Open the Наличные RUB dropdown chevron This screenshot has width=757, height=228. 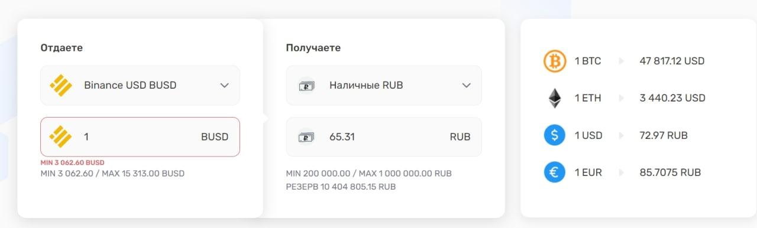click(x=466, y=85)
